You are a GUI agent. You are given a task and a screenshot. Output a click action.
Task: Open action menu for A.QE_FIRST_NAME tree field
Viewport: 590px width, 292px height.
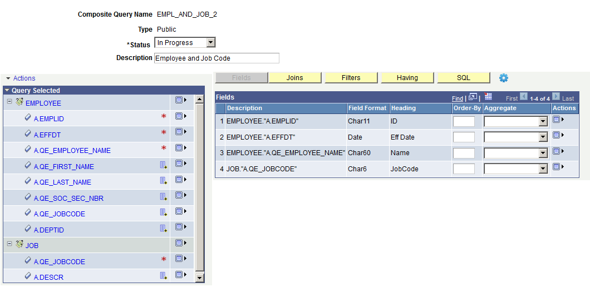click(181, 164)
